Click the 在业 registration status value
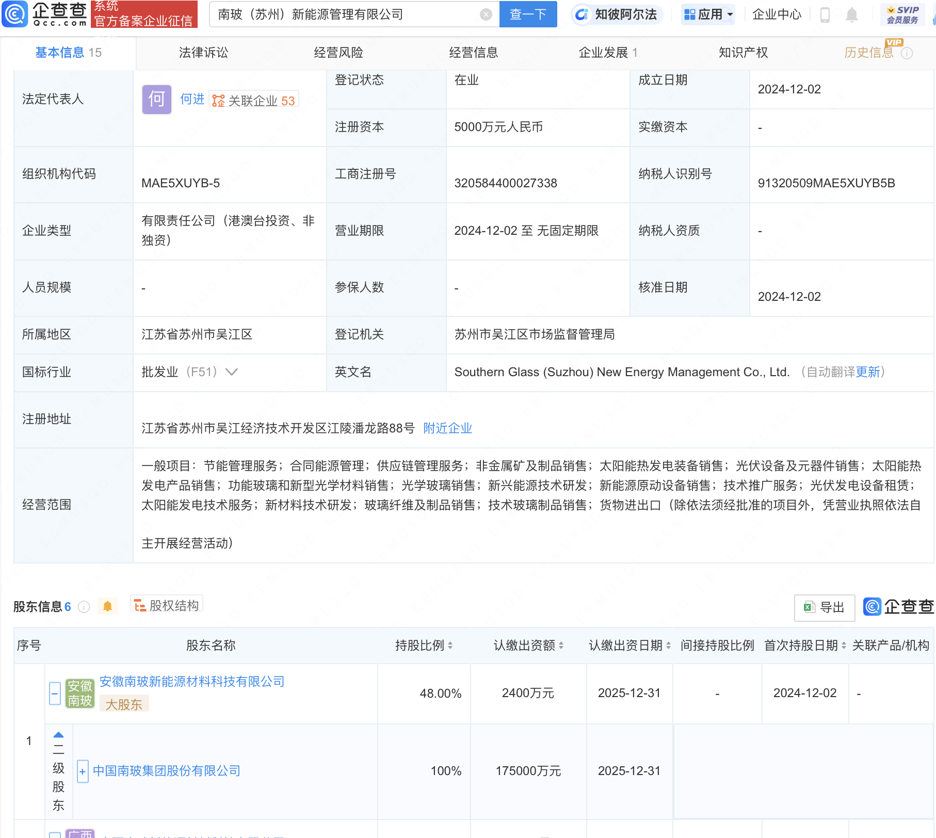 [x=466, y=80]
